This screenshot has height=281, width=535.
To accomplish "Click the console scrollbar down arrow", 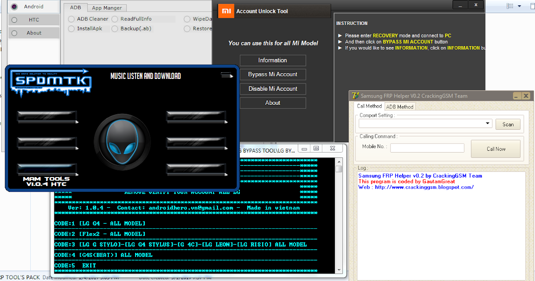I will [339, 269].
